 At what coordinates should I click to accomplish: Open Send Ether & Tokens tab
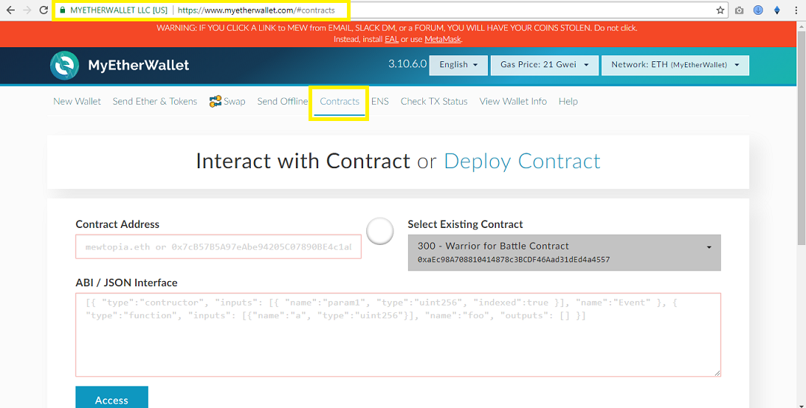point(155,101)
